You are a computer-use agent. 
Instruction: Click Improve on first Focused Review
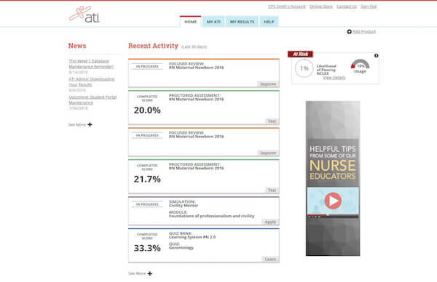[268, 84]
